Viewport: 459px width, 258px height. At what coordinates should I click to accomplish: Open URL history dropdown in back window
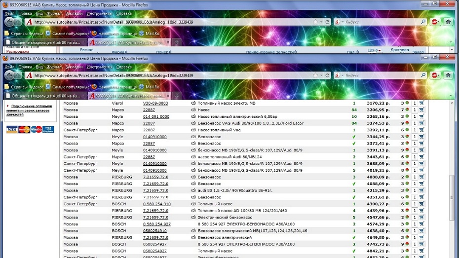(x=321, y=22)
